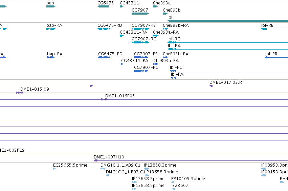The height and width of the screenshot is (191, 288).
Task: Click the CG7907 gene label text
Action: [140, 10]
